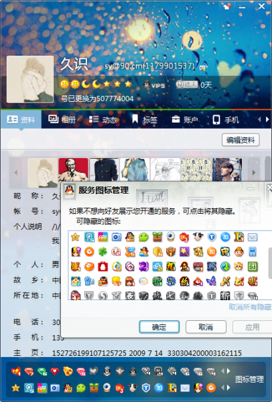Click the purple dragon icon in the dialog
Image resolution: width=272 pixels, height=402 pixels.
(x=143, y=267)
